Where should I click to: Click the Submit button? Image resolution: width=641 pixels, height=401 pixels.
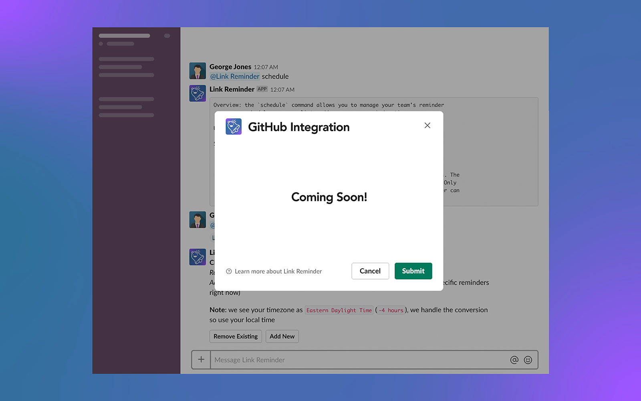pos(413,271)
